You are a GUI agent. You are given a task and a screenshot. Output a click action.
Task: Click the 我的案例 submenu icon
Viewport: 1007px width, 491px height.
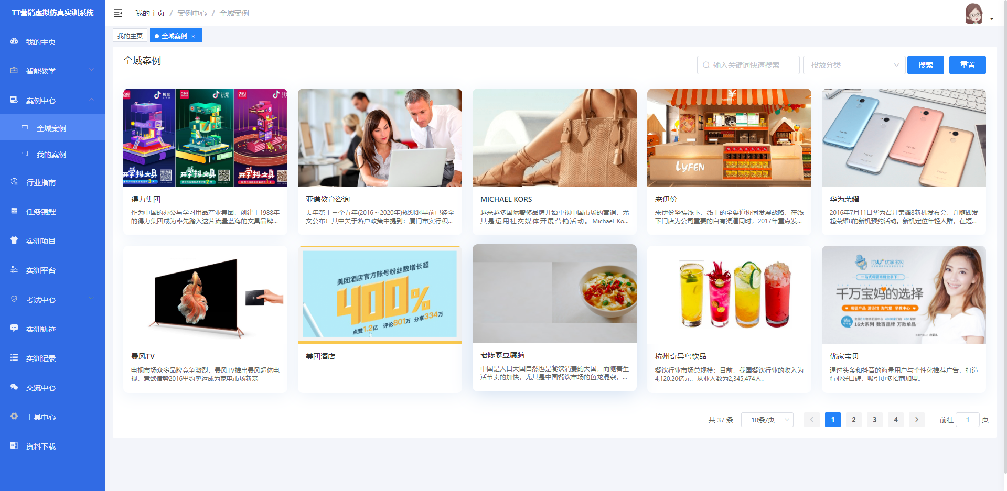click(25, 154)
